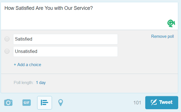The height and width of the screenshot is (112, 181).
Task: Open the green Grammarly icon
Action: coord(171,23)
